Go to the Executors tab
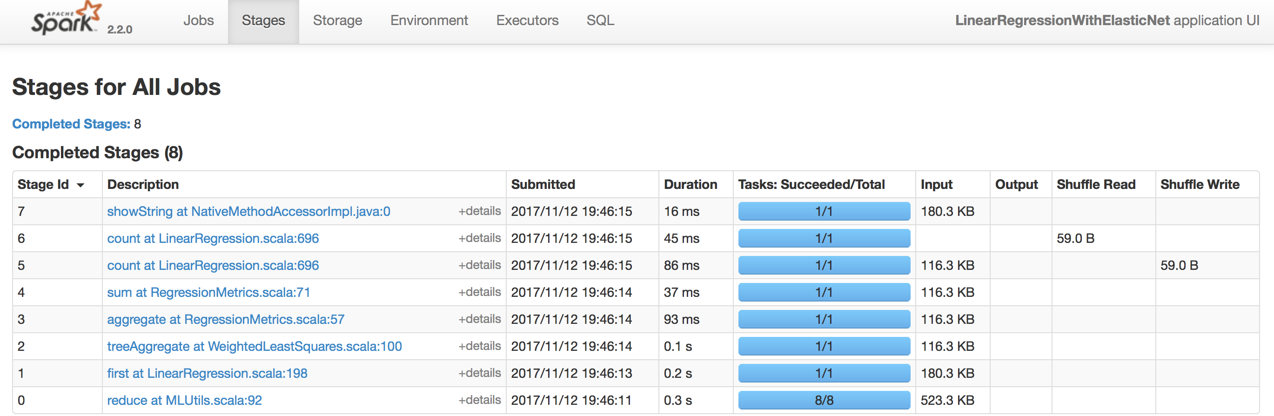The height and width of the screenshot is (416, 1274). click(x=527, y=20)
